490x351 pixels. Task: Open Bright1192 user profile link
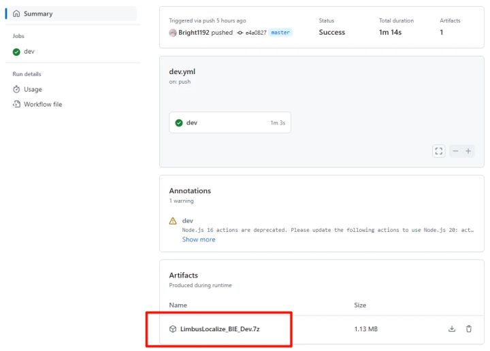194,33
